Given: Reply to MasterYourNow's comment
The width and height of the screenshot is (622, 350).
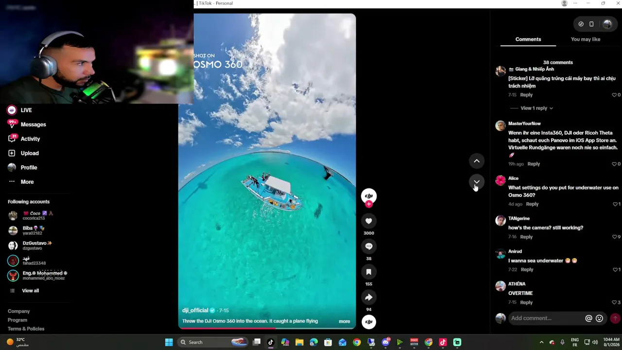Looking at the screenshot, I should pyautogui.click(x=534, y=164).
